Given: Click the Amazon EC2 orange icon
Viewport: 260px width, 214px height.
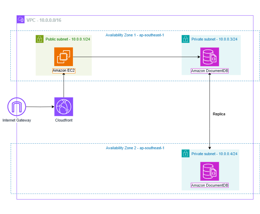Looking at the screenshot, I should [64, 57].
